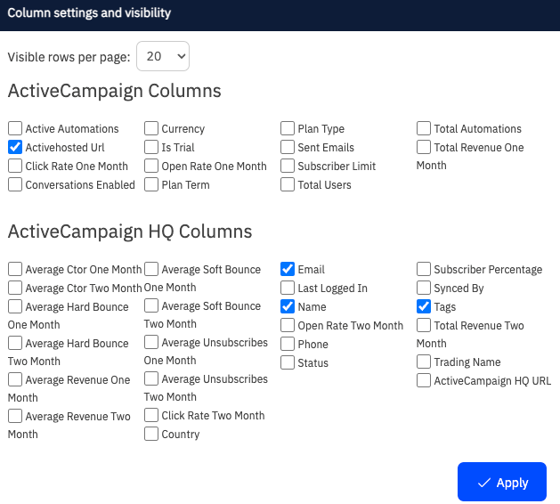This screenshot has width=560, height=504.
Task: Check the Currency column checkbox
Action: 151,128
